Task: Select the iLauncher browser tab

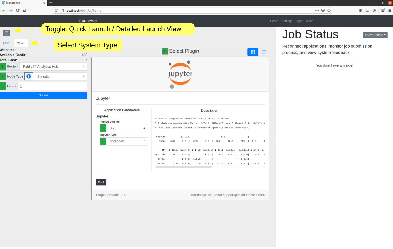Action: pos(24,3)
